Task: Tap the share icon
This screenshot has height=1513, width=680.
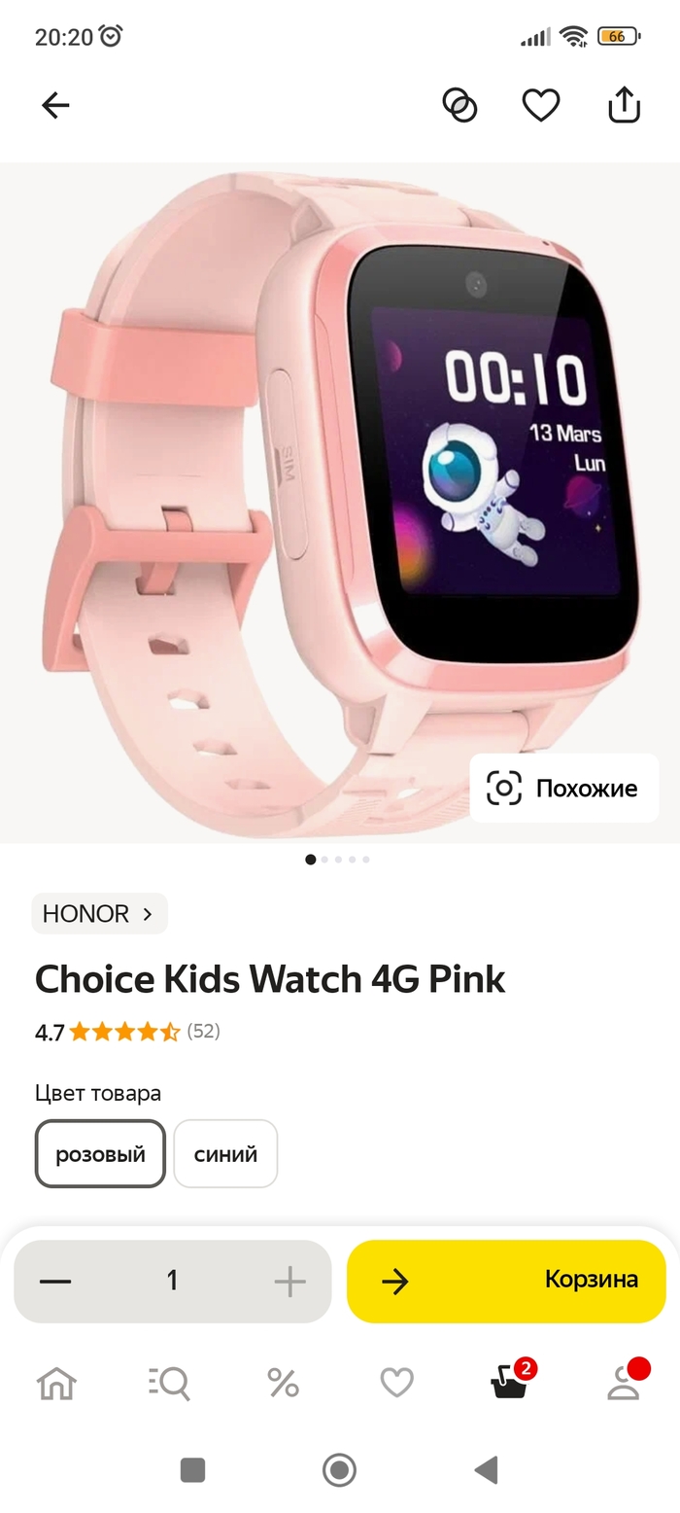Action: tap(624, 104)
